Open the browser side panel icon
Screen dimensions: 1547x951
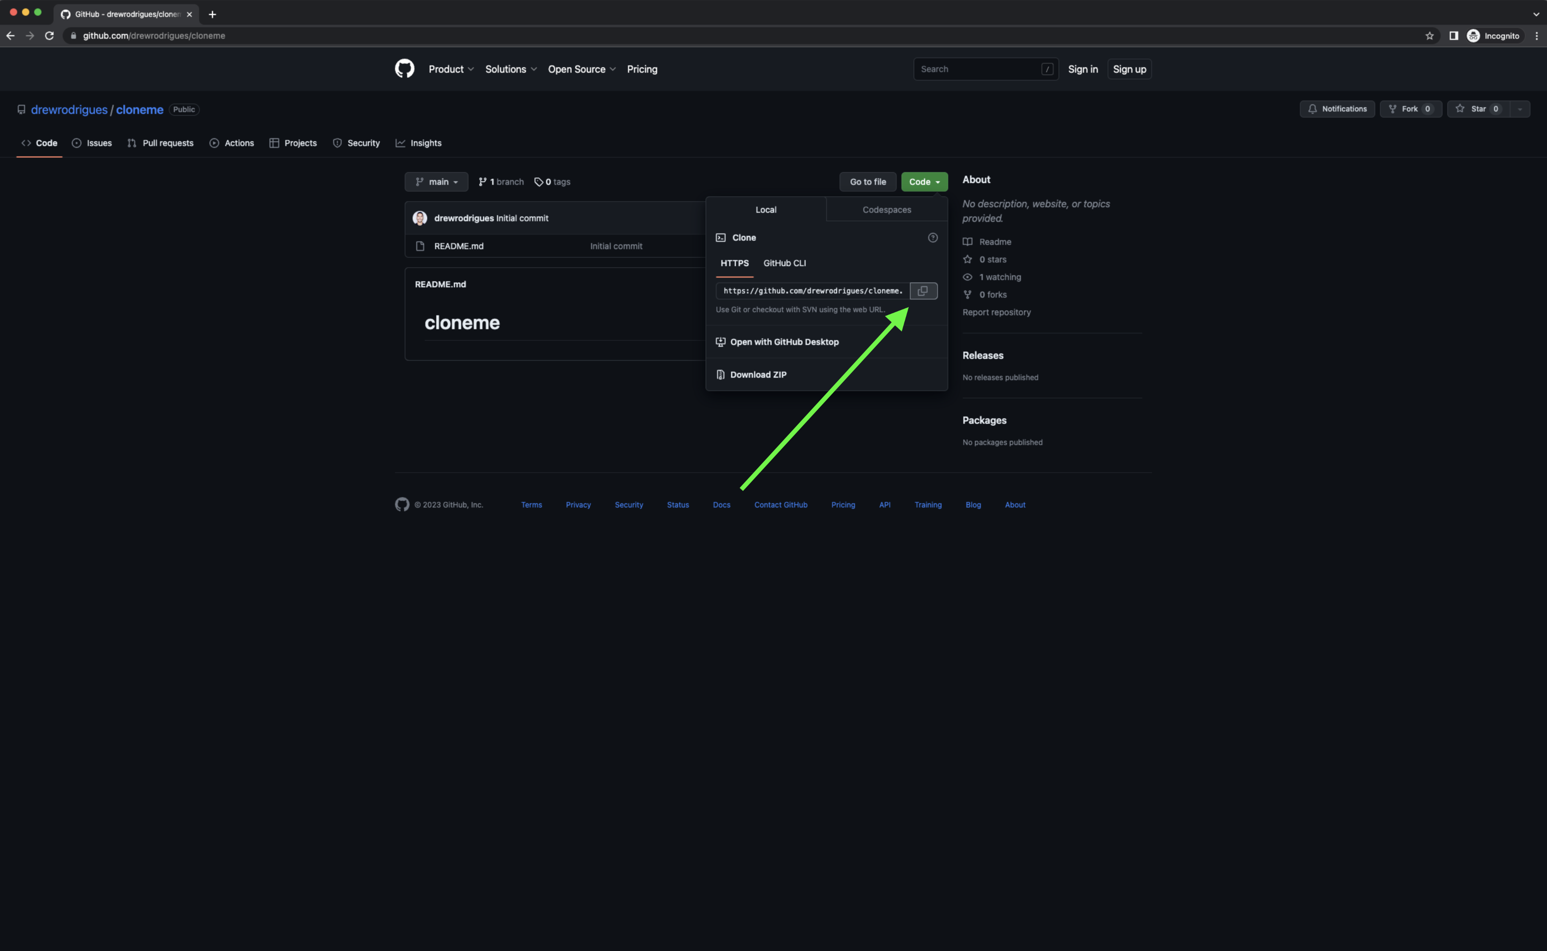pos(1453,36)
